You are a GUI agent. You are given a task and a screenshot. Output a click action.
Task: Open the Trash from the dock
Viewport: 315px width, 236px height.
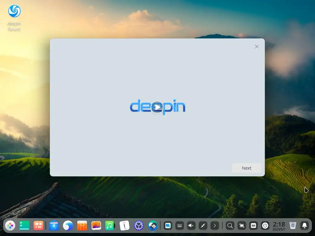pyautogui.click(x=293, y=226)
